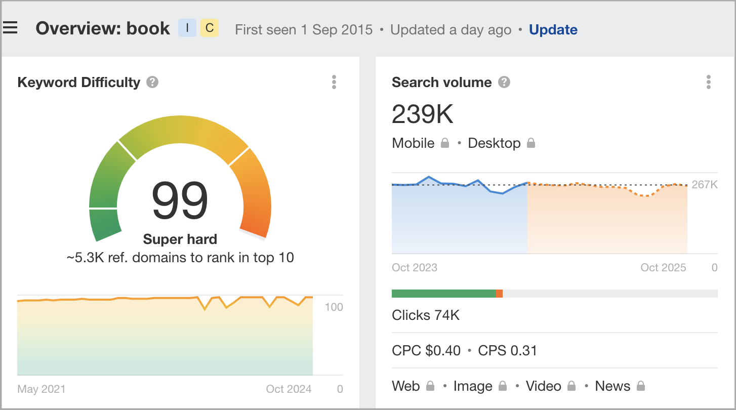
Task: Click the lock icon beside Video
Action: [571, 386]
